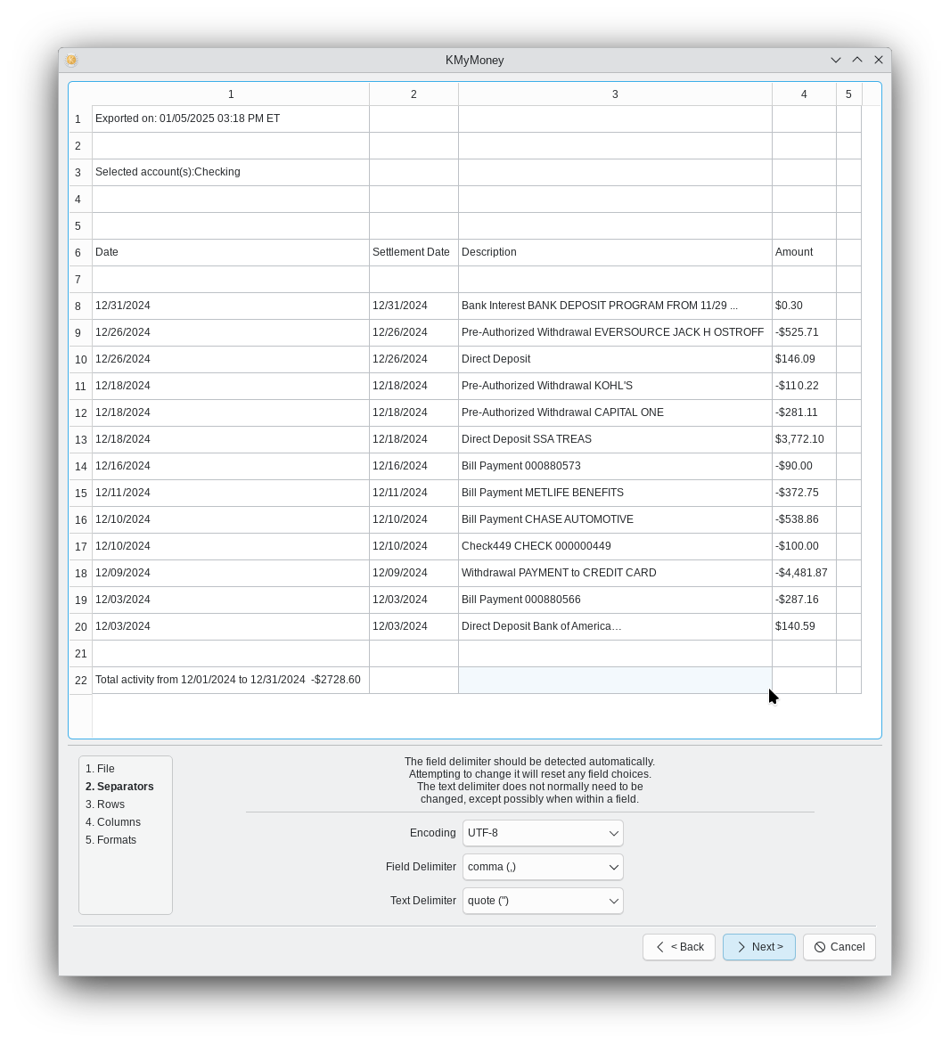Select the cell containing $3,772.10
Screen dimensions: 950x1045
point(803,439)
